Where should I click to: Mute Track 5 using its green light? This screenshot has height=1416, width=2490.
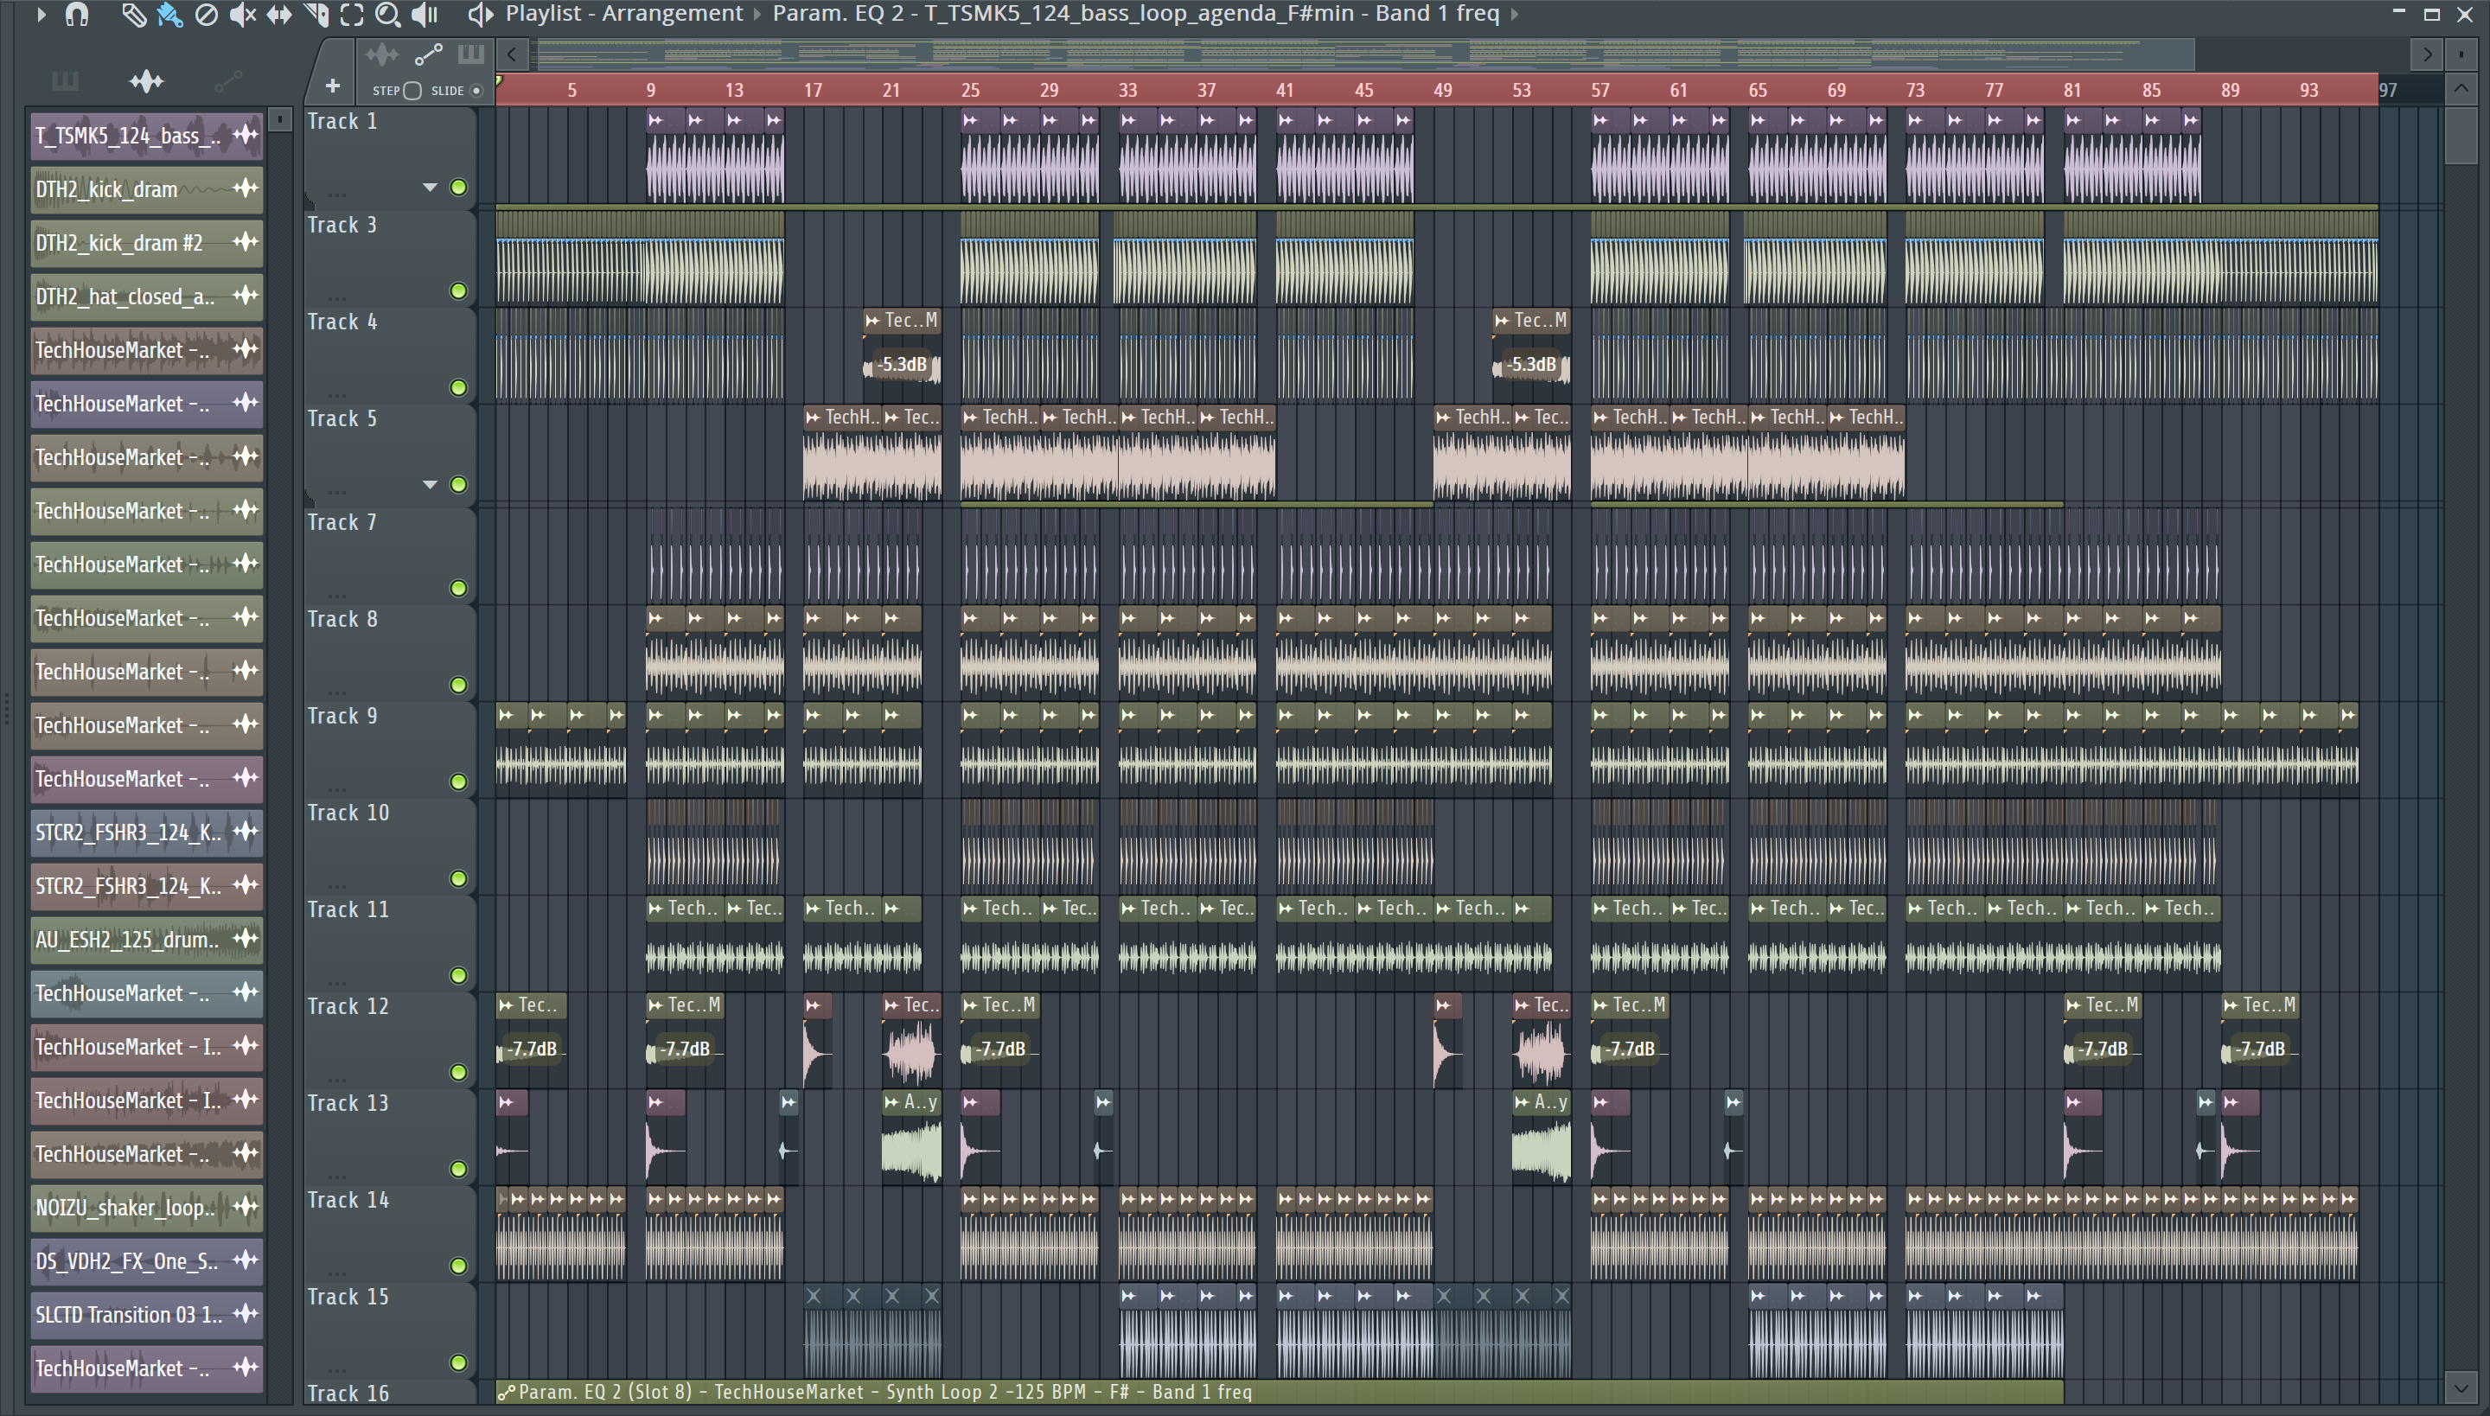pyautogui.click(x=458, y=484)
